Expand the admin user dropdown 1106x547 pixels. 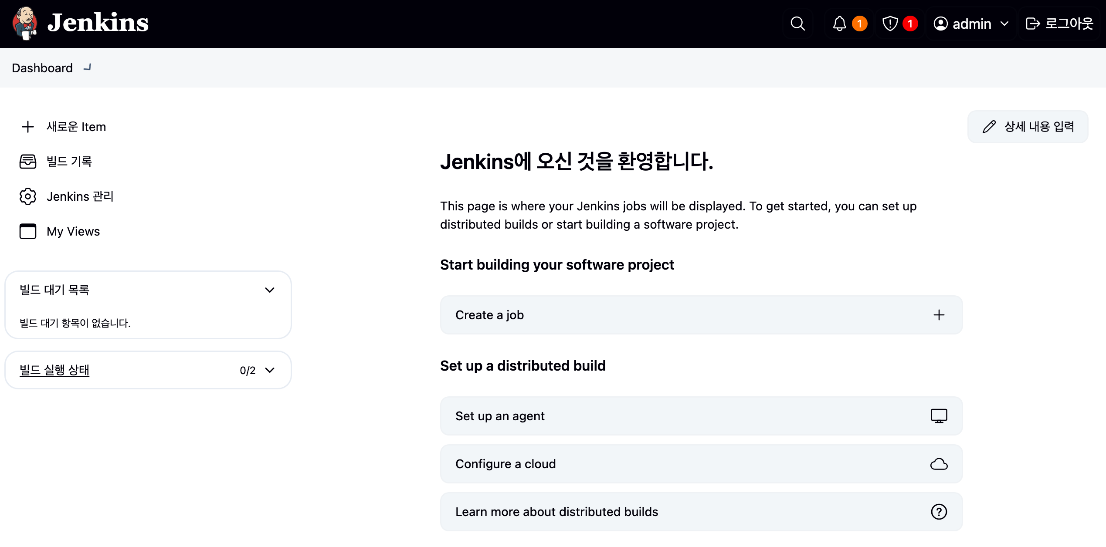coord(1004,24)
